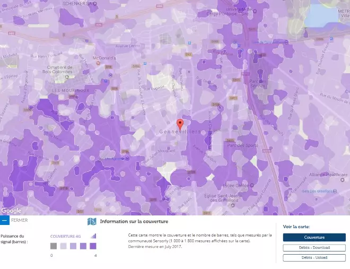Click the Université de Cergy-Pontoise marker icon

255,11
